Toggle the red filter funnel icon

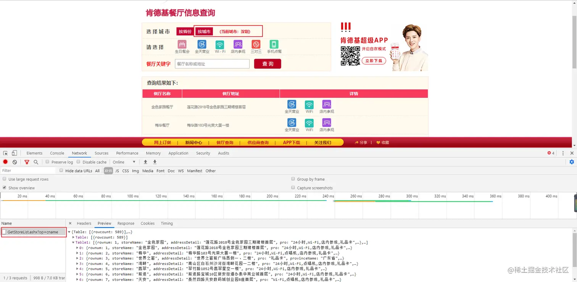click(x=27, y=162)
